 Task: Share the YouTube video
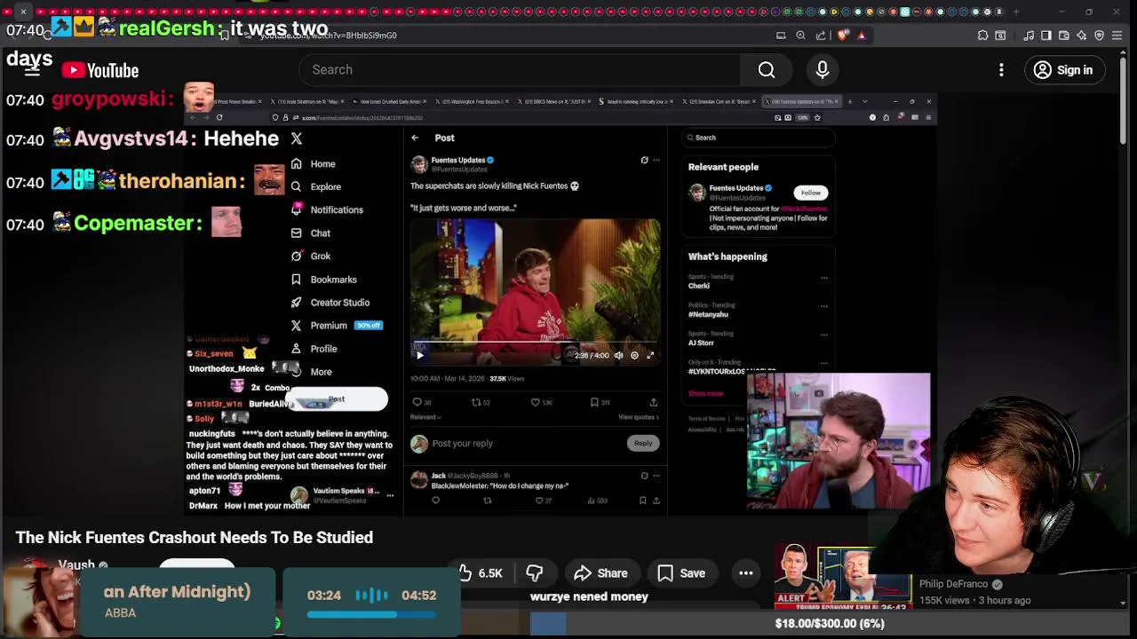601,573
